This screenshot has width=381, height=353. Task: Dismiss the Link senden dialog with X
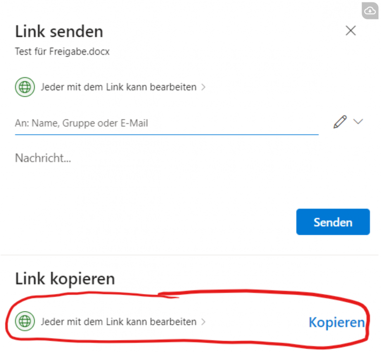click(351, 30)
